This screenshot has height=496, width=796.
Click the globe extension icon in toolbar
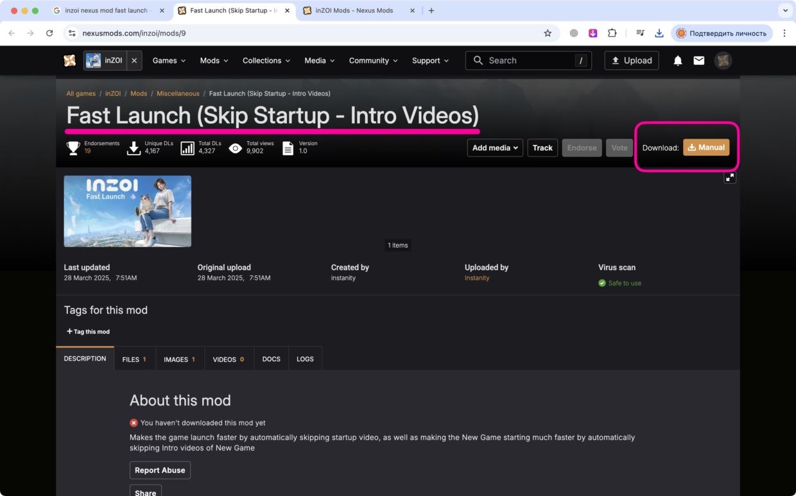574,33
